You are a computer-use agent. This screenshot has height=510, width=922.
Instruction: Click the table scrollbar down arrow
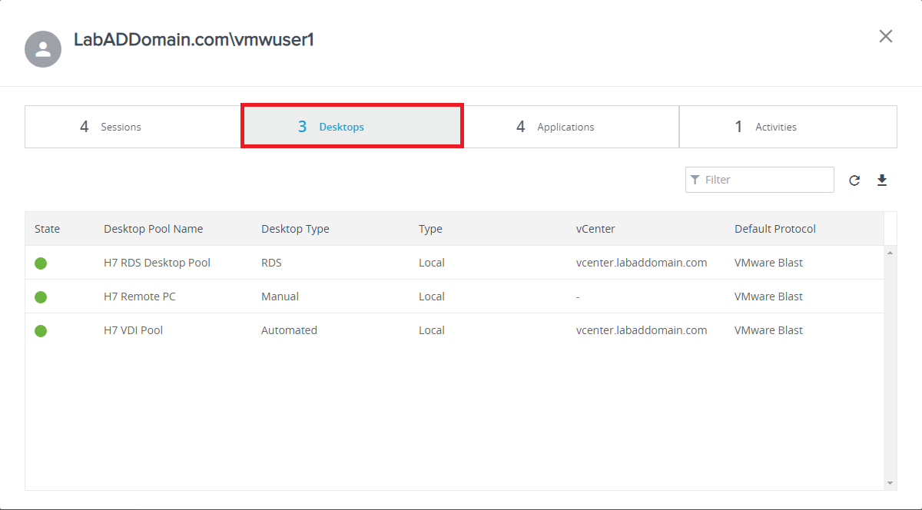pyautogui.click(x=890, y=483)
